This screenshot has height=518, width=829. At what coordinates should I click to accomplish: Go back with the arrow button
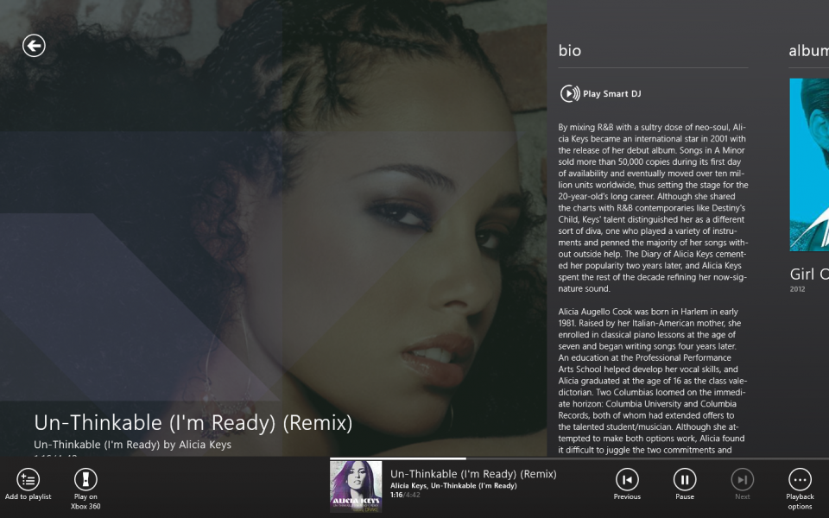pos(34,46)
